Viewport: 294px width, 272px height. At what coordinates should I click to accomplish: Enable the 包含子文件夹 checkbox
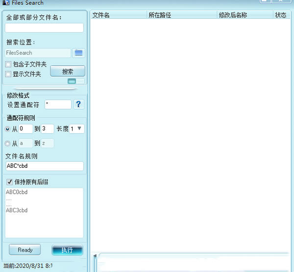click(x=8, y=65)
